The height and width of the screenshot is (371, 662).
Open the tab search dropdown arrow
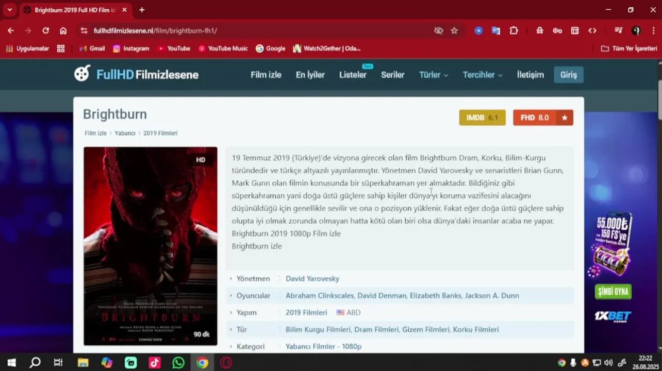pos(9,10)
